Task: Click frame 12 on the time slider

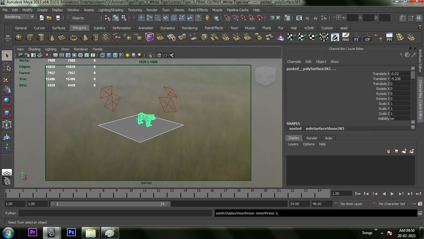Action: (x=158, y=193)
